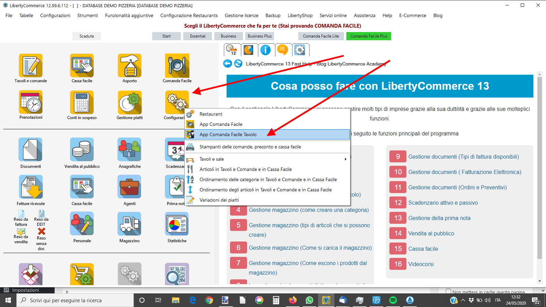546x307 pixels.
Task: Open Configurazione Restaurants menu
Action: (189, 15)
